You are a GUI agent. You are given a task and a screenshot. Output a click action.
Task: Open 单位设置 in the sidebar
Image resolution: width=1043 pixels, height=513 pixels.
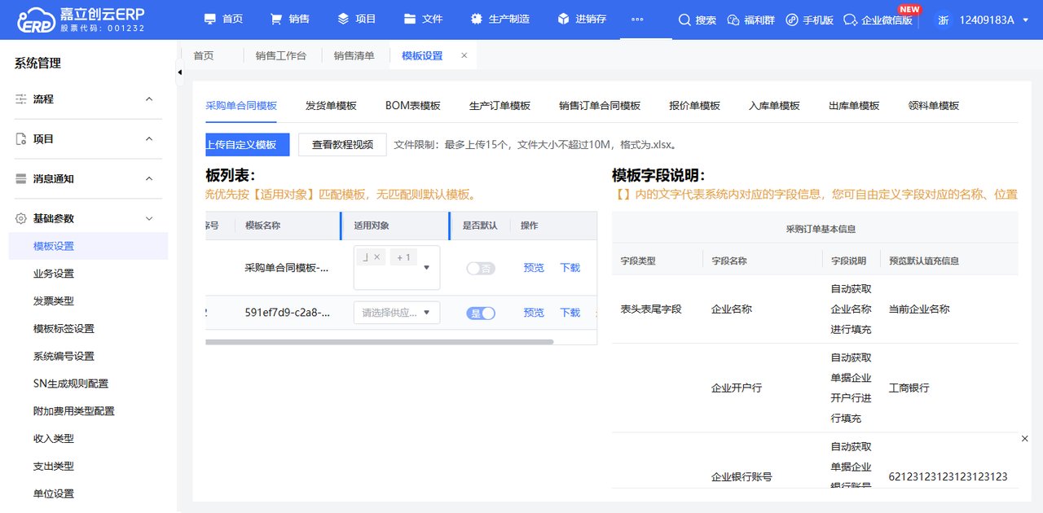click(54, 494)
